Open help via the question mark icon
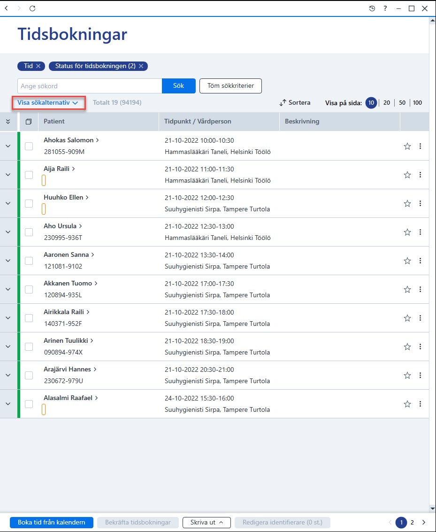436x532 pixels. 385,8
